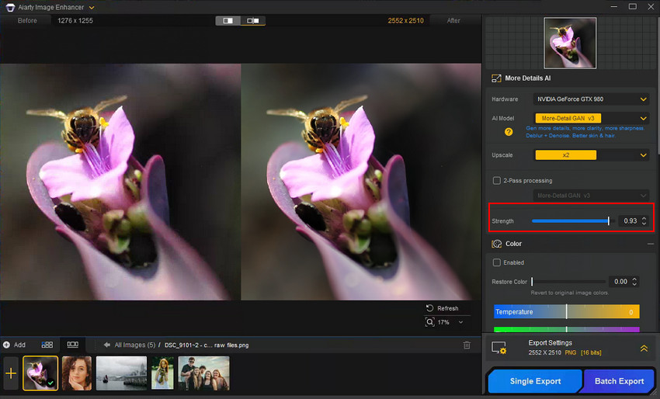Click the Refresh icon under the preview

pos(429,308)
